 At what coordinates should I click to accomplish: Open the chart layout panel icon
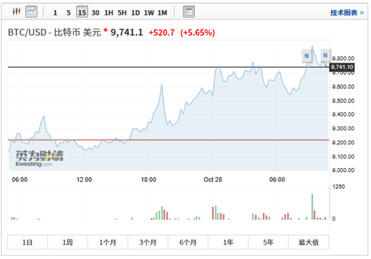point(189,11)
